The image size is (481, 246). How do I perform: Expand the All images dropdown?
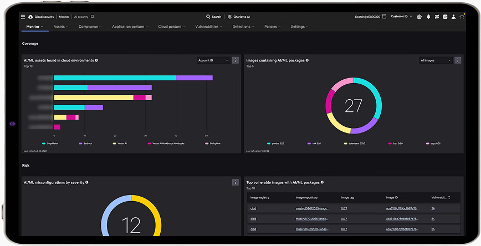coord(436,60)
